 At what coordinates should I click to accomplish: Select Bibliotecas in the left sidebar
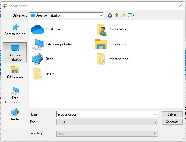point(15,72)
